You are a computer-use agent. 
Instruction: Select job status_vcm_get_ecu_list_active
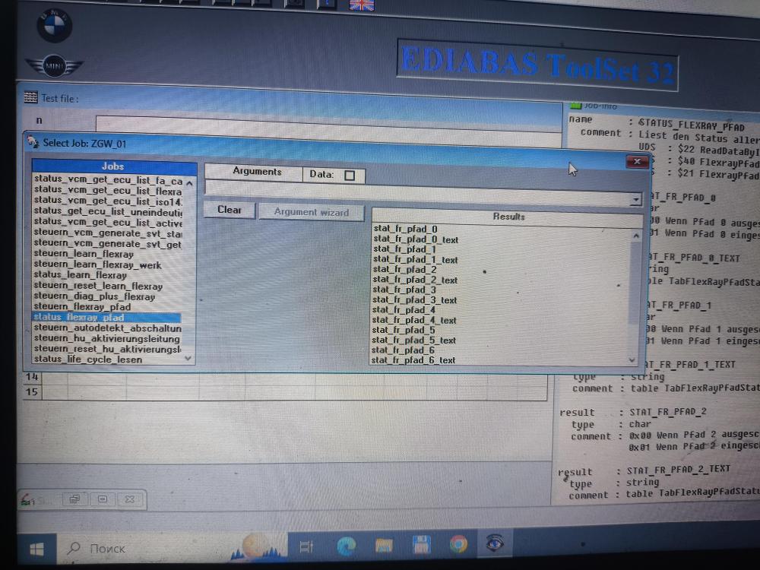tap(108, 223)
